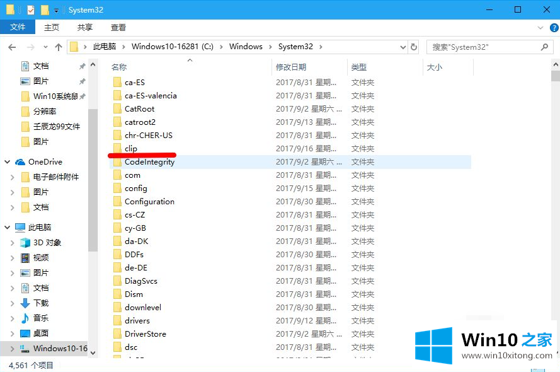Open address bar previous locations dropdown
This screenshot has width=560, height=372.
tap(403, 47)
